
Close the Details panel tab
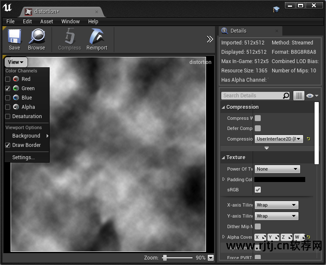point(277,31)
